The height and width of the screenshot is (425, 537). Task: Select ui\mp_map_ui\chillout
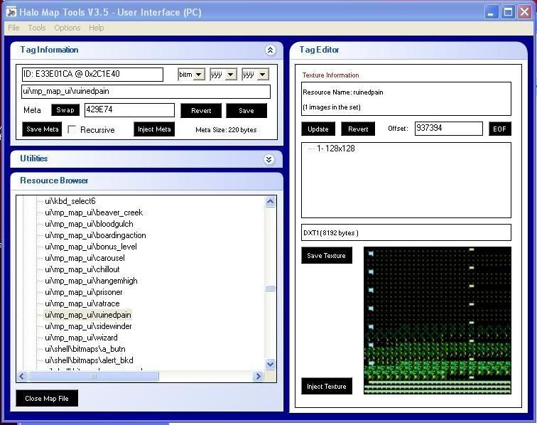coord(82,269)
